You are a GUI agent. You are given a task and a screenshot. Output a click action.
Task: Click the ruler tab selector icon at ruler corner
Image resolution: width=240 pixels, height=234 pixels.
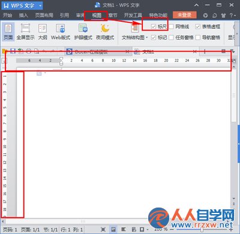(x=4, y=61)
